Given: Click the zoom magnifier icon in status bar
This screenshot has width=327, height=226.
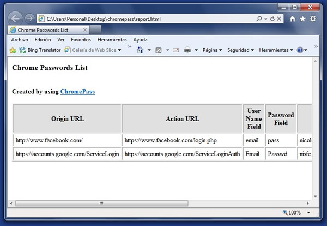Looking at the screenshot, I should click(285, 212).
